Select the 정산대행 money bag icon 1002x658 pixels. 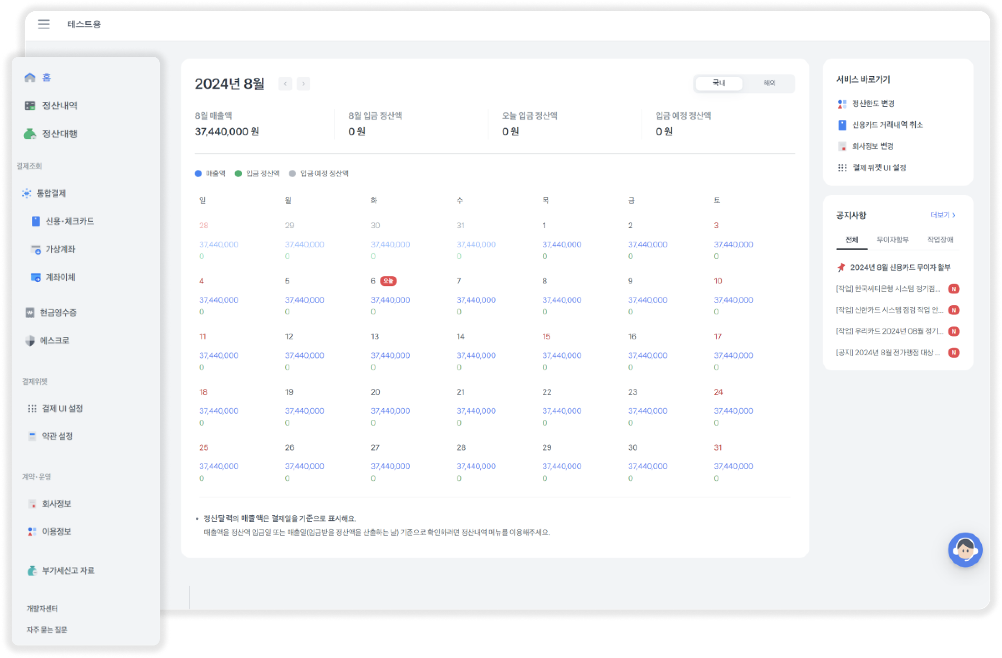pyautogui.click(x=30, y=134)
